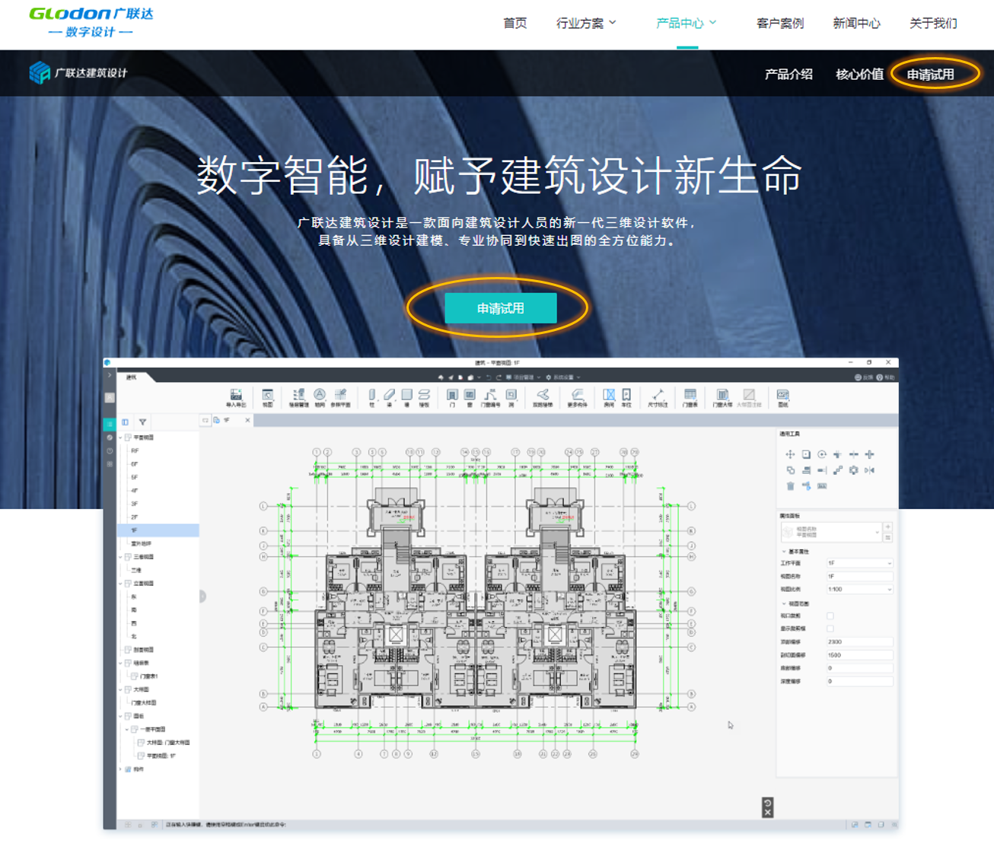Open the 视图比例 dropdown showing 1:100
994x853 pixels.
click(859, 590)
